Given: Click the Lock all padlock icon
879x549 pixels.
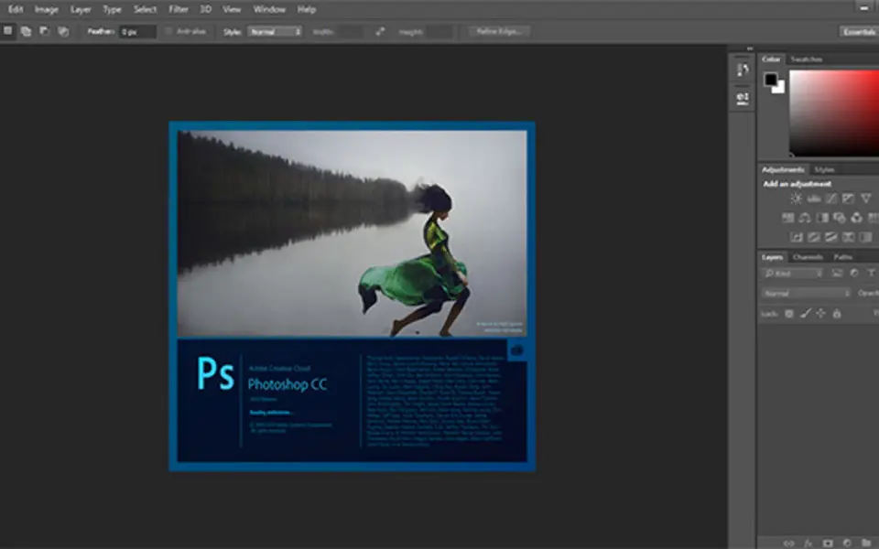Looking at the screenshot, I should 837,314.
